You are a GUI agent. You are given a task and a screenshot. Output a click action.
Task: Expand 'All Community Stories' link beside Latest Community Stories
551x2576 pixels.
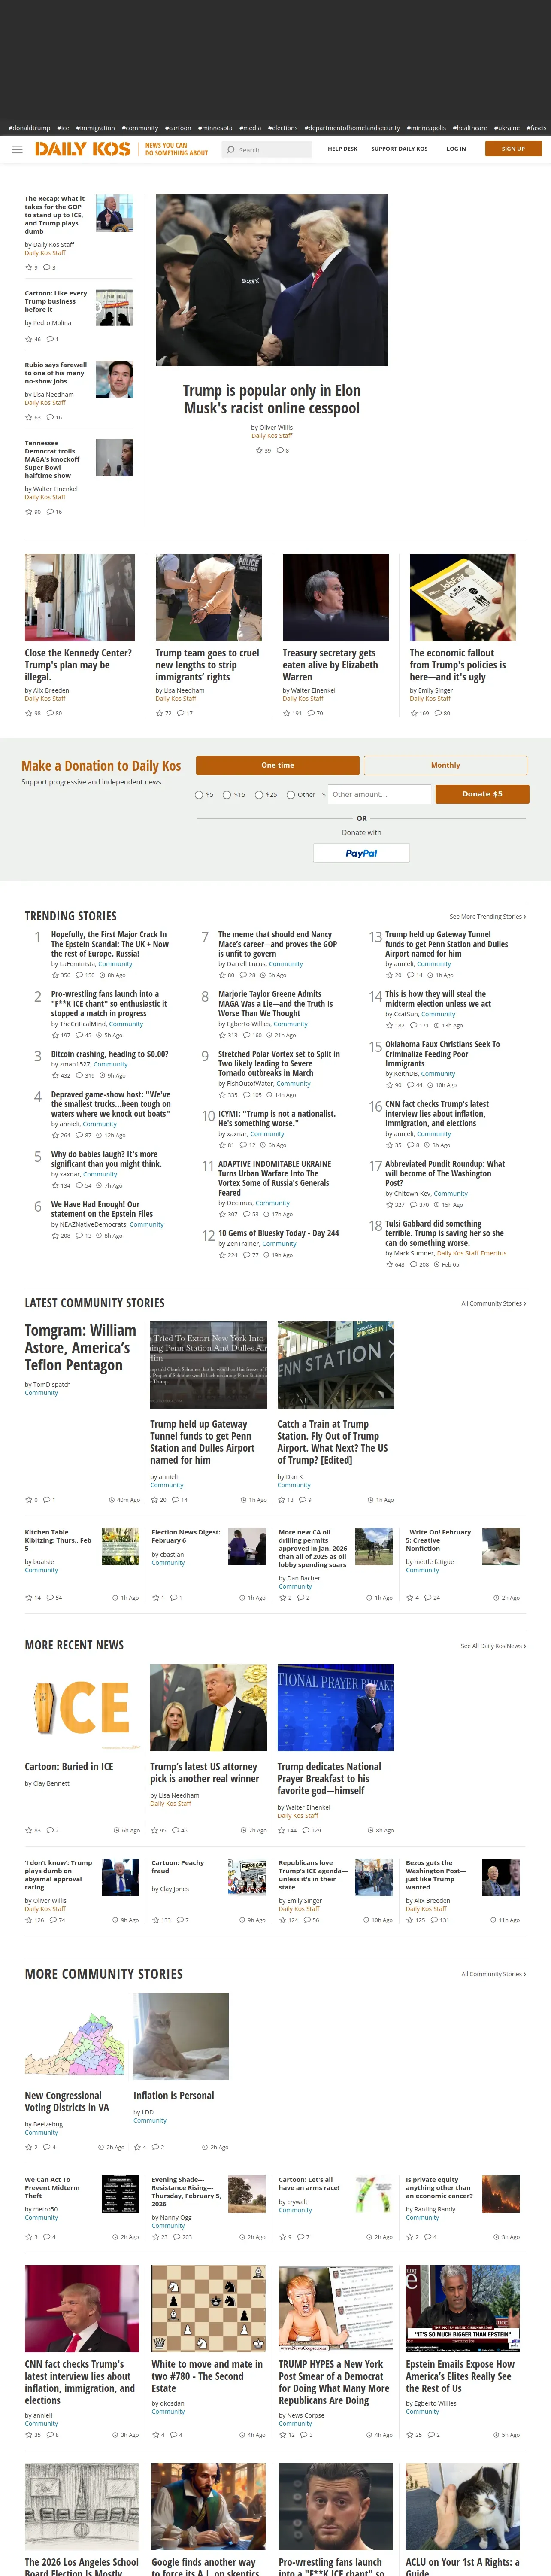[493, 1304]
